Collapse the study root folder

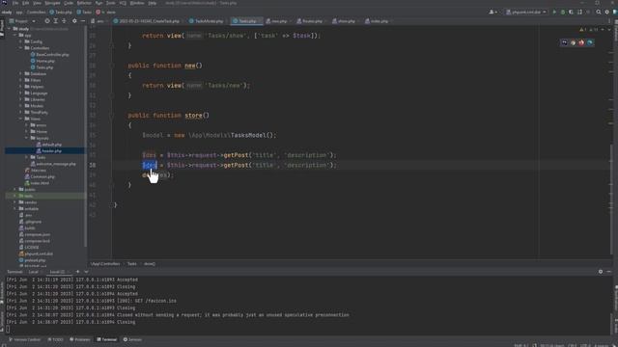pyautogui.click(x=10, y=29)
